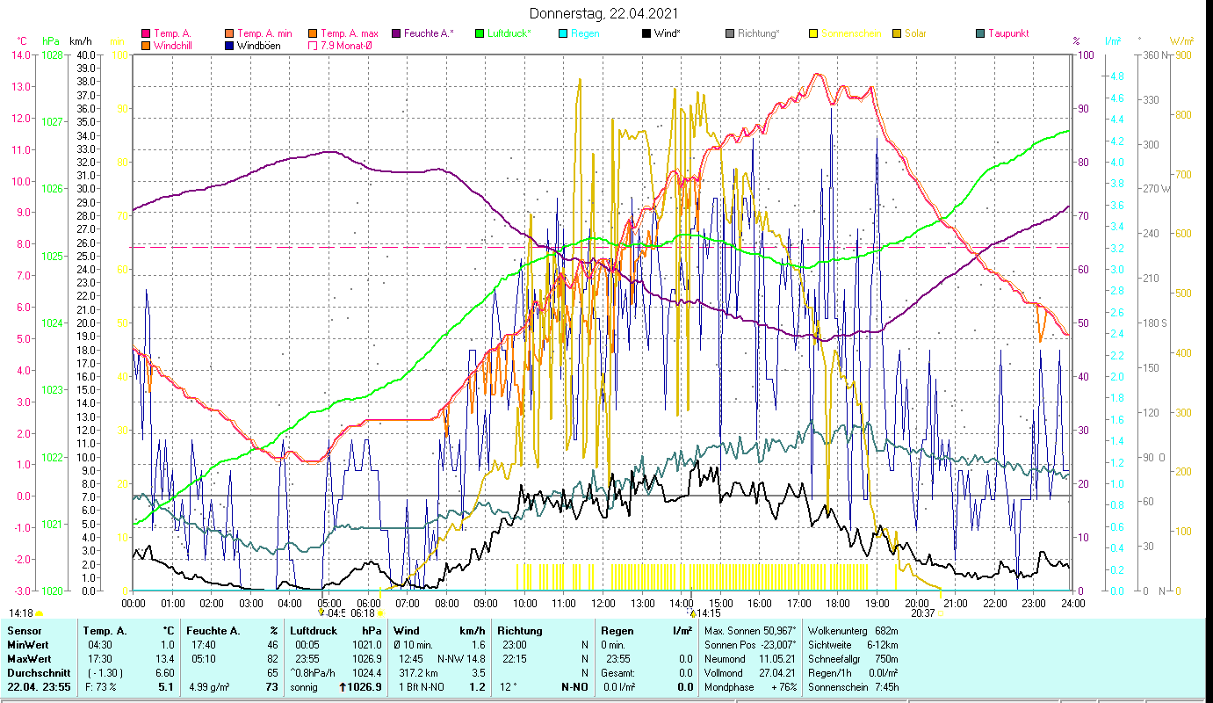The height and width of the screenshot is (703, 1213).
Task: Click the Solar legend label
Action: click(x=915, y=33)
